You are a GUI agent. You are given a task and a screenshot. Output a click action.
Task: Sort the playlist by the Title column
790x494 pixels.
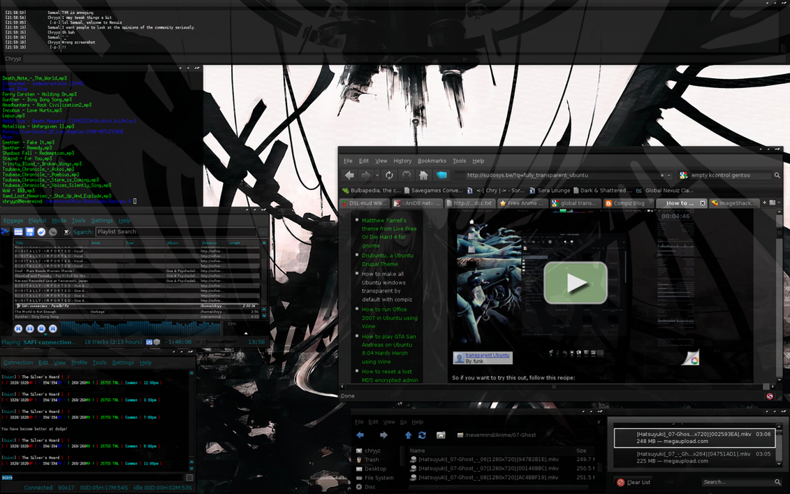(52, 243)
